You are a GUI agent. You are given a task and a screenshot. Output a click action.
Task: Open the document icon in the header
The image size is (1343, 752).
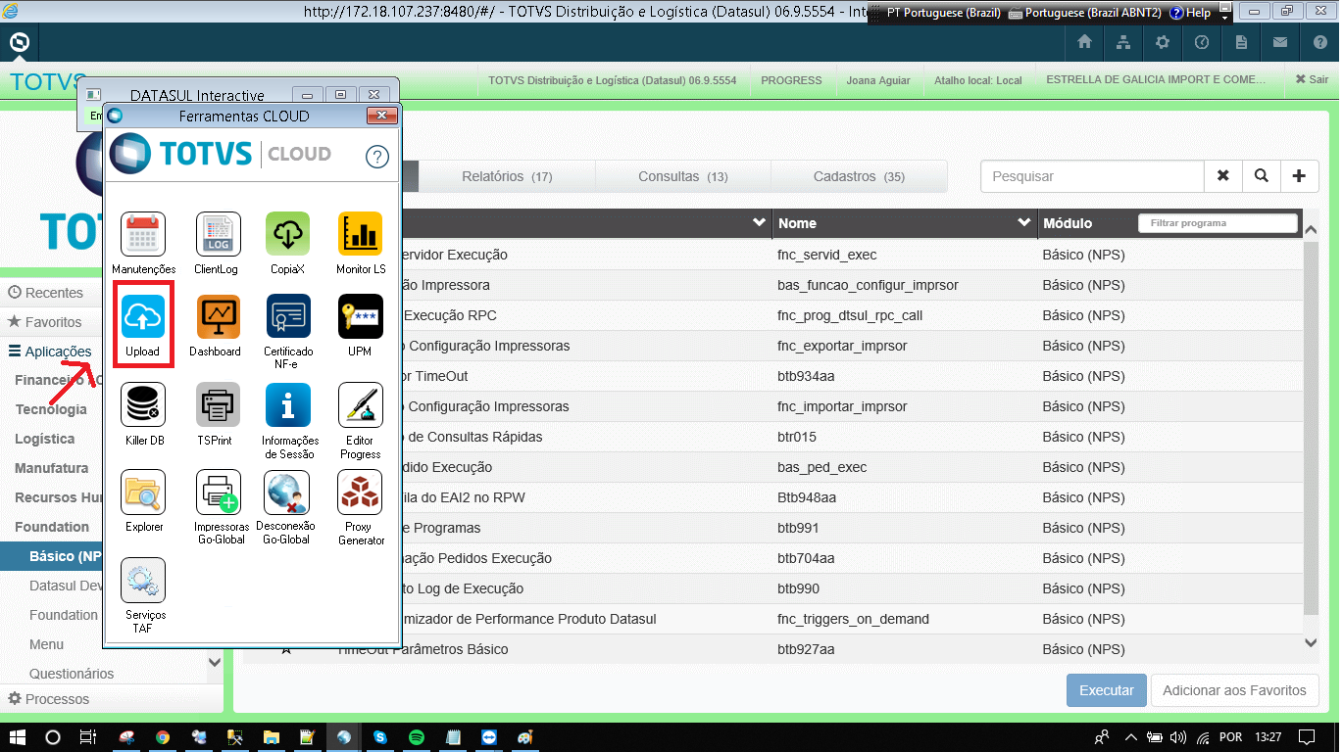click(1241, 43)
